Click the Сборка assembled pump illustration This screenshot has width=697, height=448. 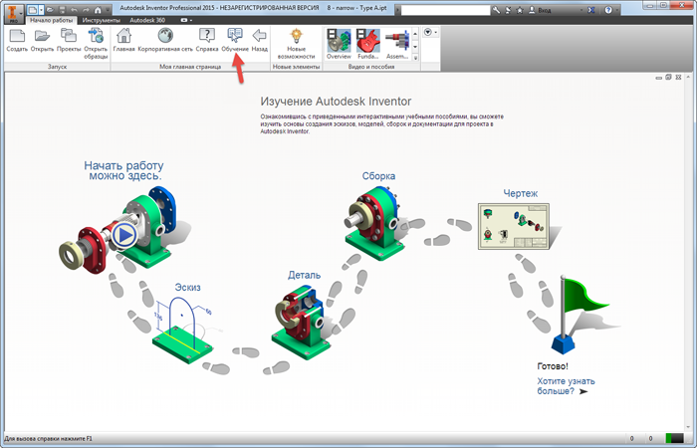(x=375, y=223)
